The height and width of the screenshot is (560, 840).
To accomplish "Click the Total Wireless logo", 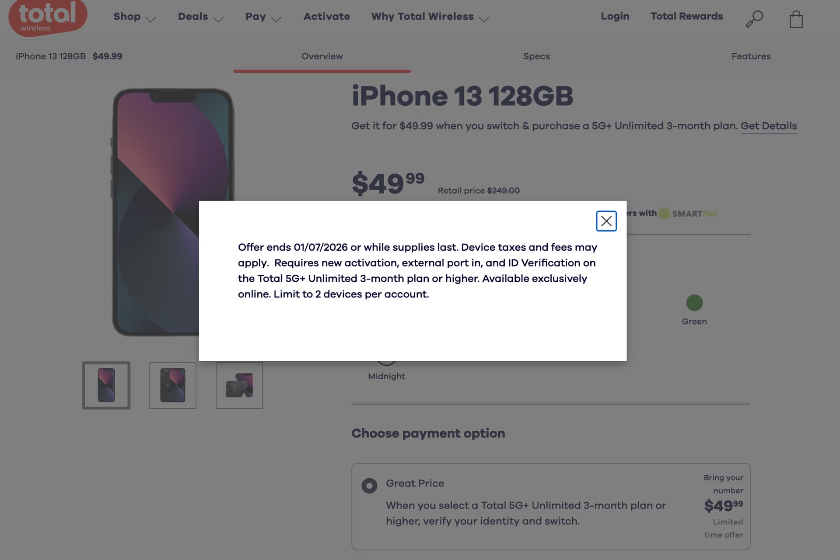I will 47,17.
